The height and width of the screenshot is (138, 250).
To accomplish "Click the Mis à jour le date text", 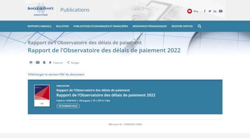I will [125, 124].
